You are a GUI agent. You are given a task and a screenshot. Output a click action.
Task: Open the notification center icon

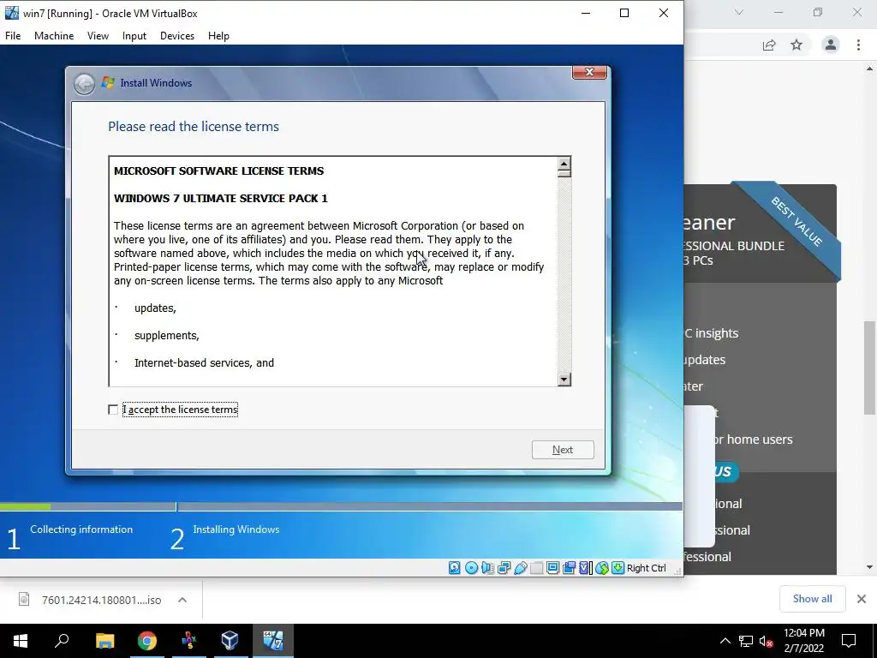[x=849, y=641]
